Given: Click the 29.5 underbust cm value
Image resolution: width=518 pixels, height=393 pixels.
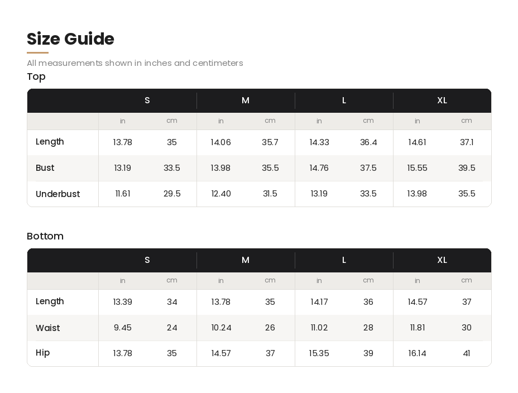Looking at the screenshot, I should (x=172, y=194).
